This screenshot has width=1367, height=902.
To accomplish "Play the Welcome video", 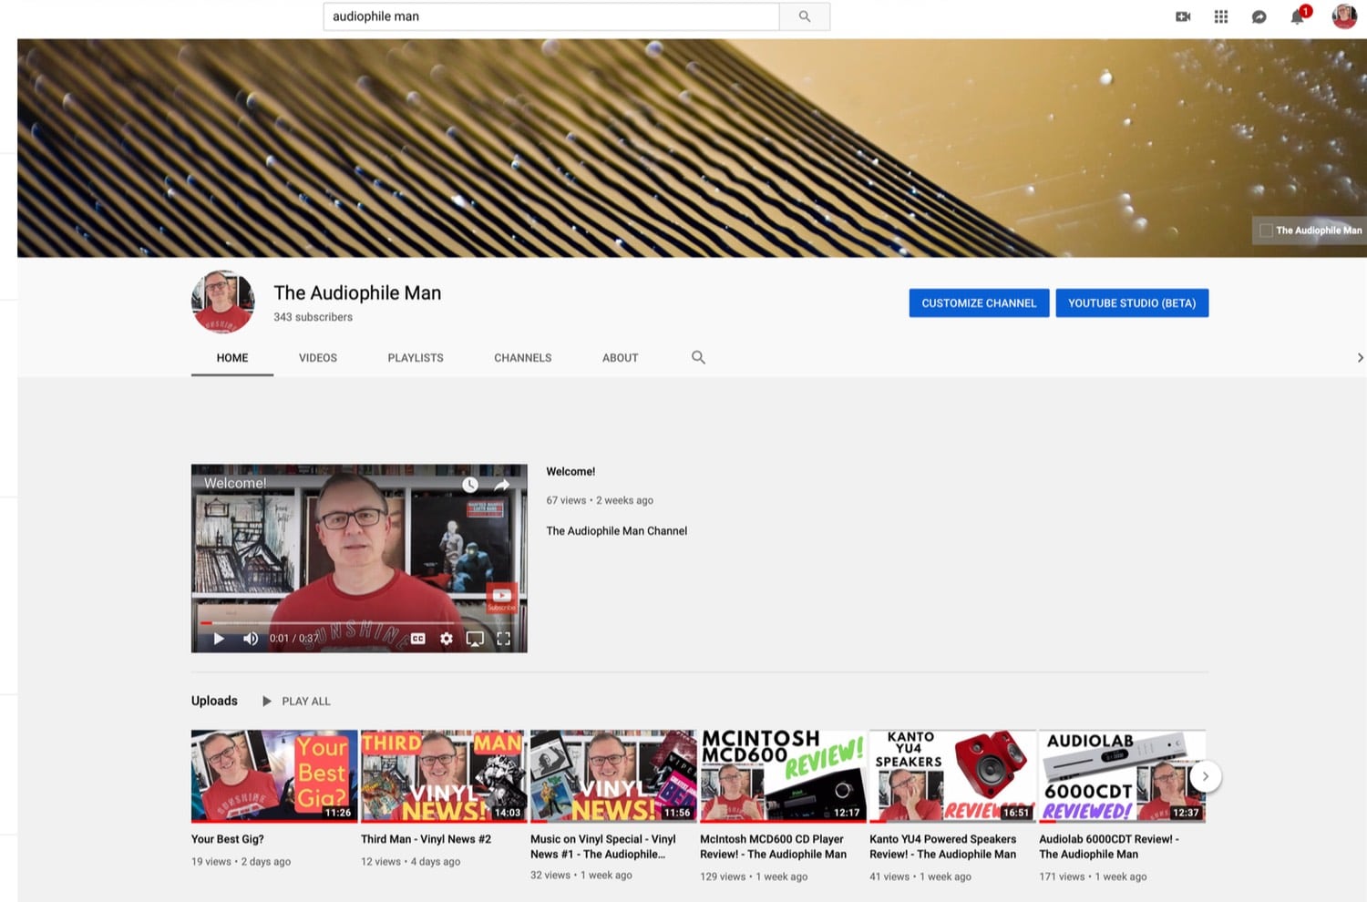I will tap(219, 639).
